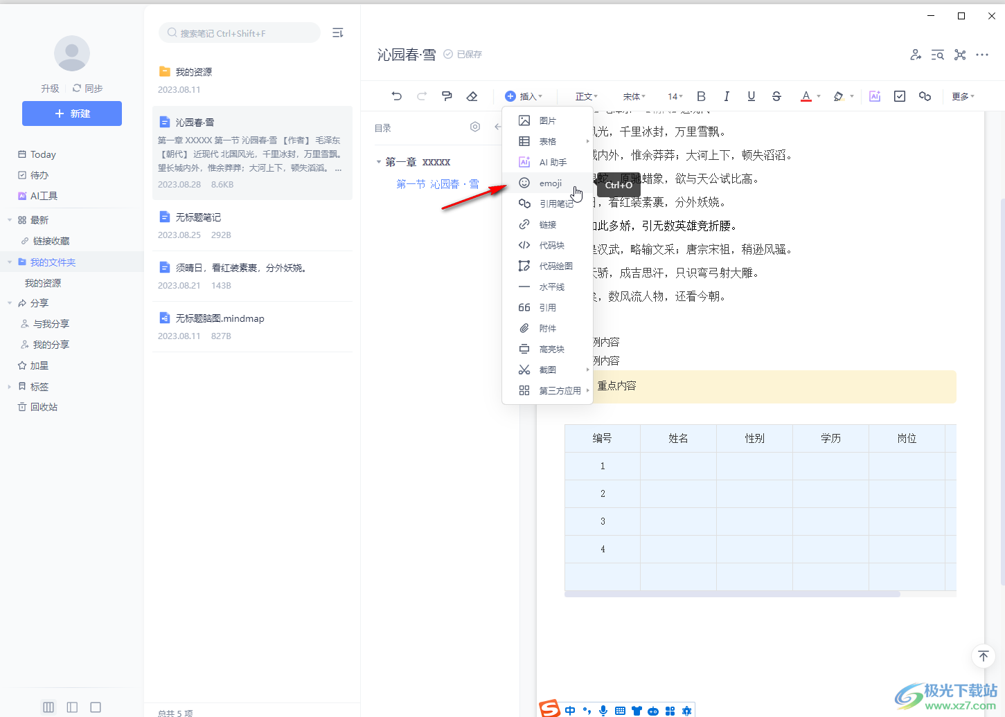Open 待办 in the sidebar

coord(39,175)
